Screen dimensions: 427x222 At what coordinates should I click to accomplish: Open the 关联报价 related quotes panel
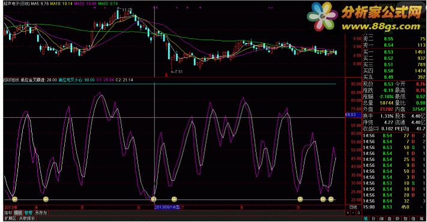[x=26, y=218]
